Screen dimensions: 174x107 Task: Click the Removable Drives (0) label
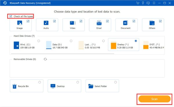(x=25, y=59)
